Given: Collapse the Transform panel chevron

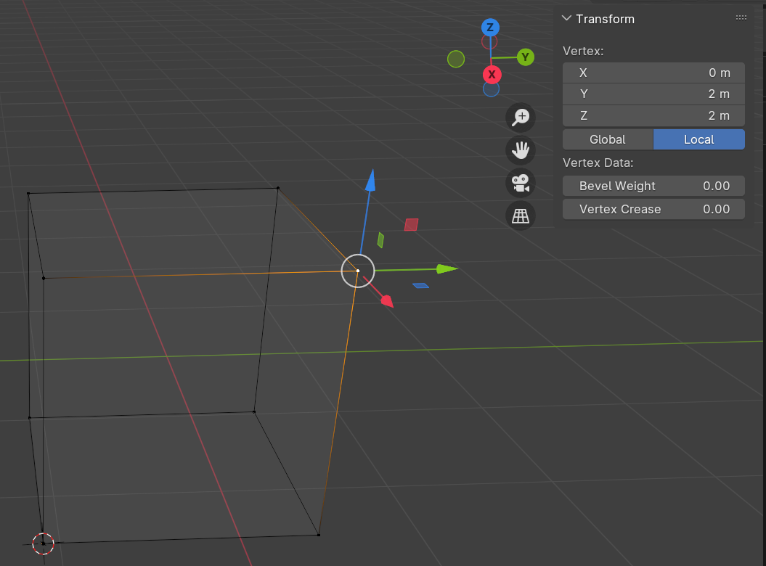Looking at the screenshot, I should (567, 19).
